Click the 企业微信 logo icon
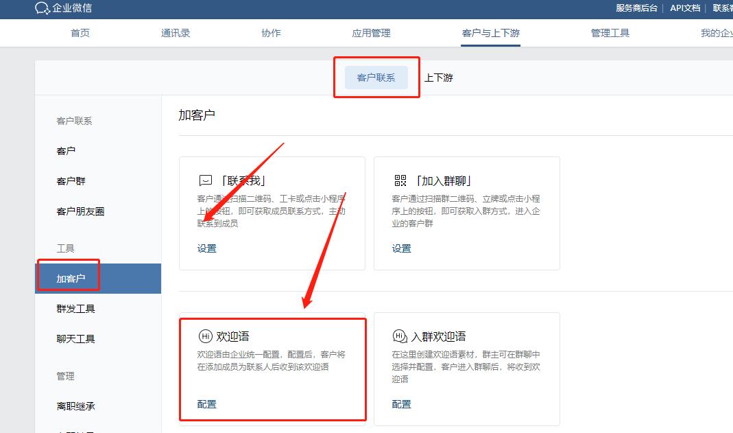Viewport: 733px width, 433px height. click(x=41, y=9)
